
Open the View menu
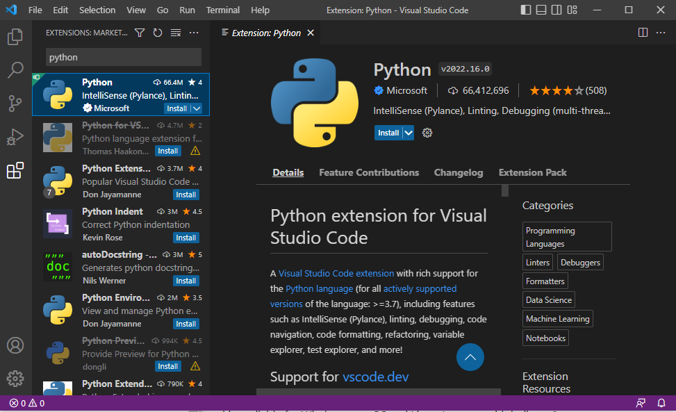(136, 10)
